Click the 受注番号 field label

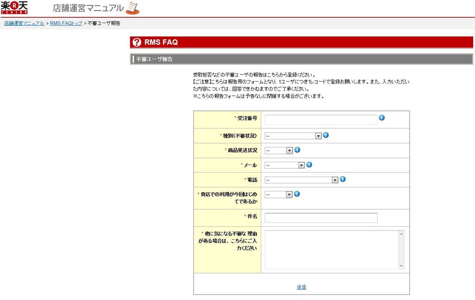click(247, 118)
